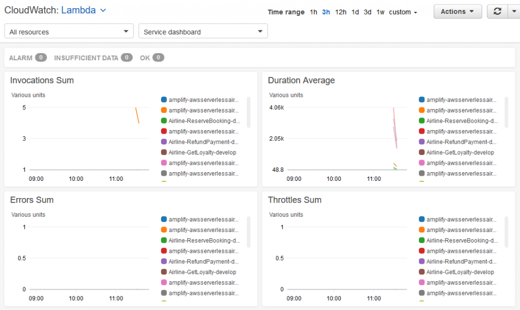Screen dimensions: 520x310
Task: Click the purple Airline-RefundPayment legend marker in Duration Average
Action: pos(420,142)
